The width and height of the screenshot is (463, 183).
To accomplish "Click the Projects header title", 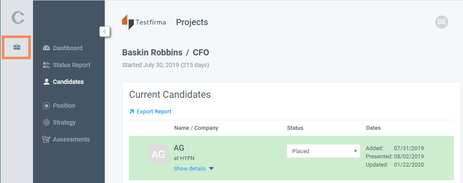I will (192, 22).
